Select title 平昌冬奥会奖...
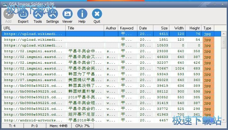The height and width of the screenshot is (130, 228). (x=85, y=68)
